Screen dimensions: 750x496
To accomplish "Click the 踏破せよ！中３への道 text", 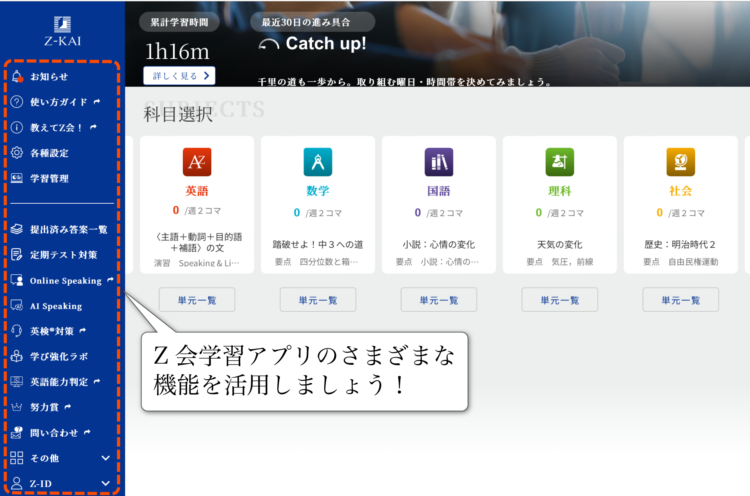I will tap(318, 244).
